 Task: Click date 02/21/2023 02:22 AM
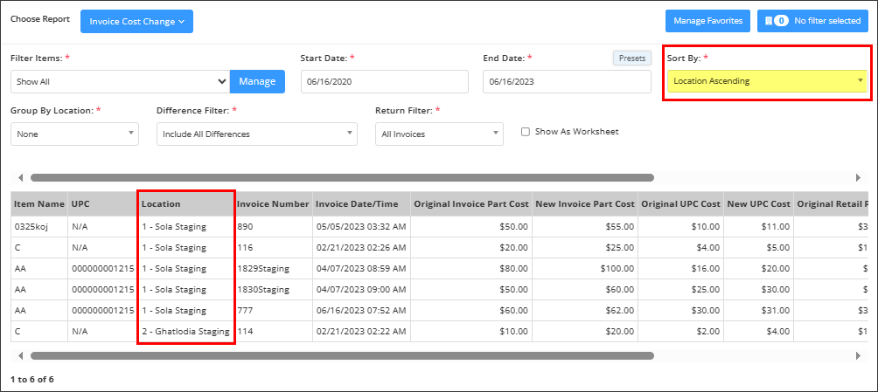tap(361, 332)
